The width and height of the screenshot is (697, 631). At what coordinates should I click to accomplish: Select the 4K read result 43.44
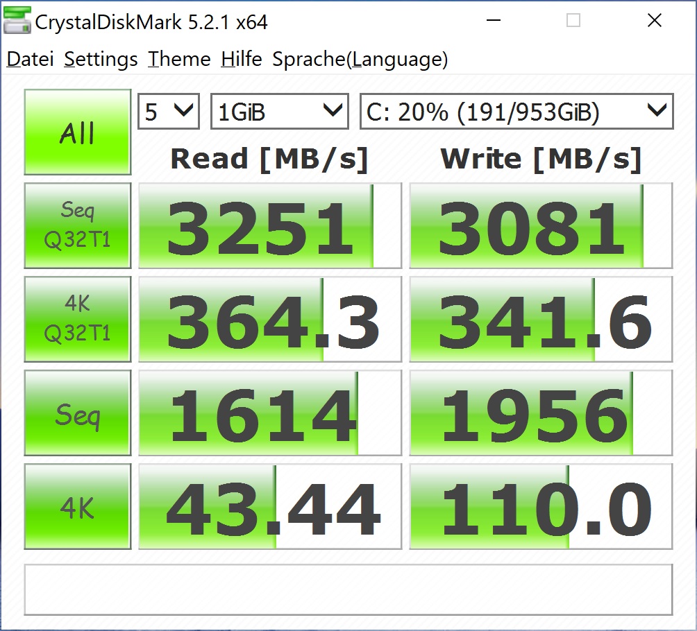(270, 507)
